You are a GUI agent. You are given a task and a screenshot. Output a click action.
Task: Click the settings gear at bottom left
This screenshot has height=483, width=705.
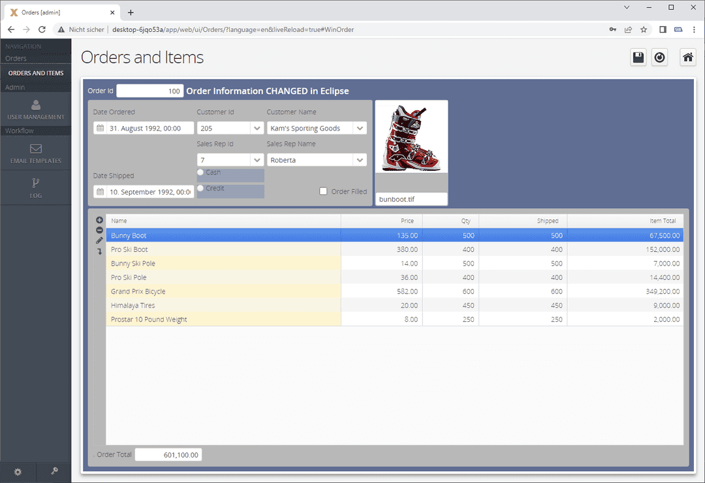(18, 472)
